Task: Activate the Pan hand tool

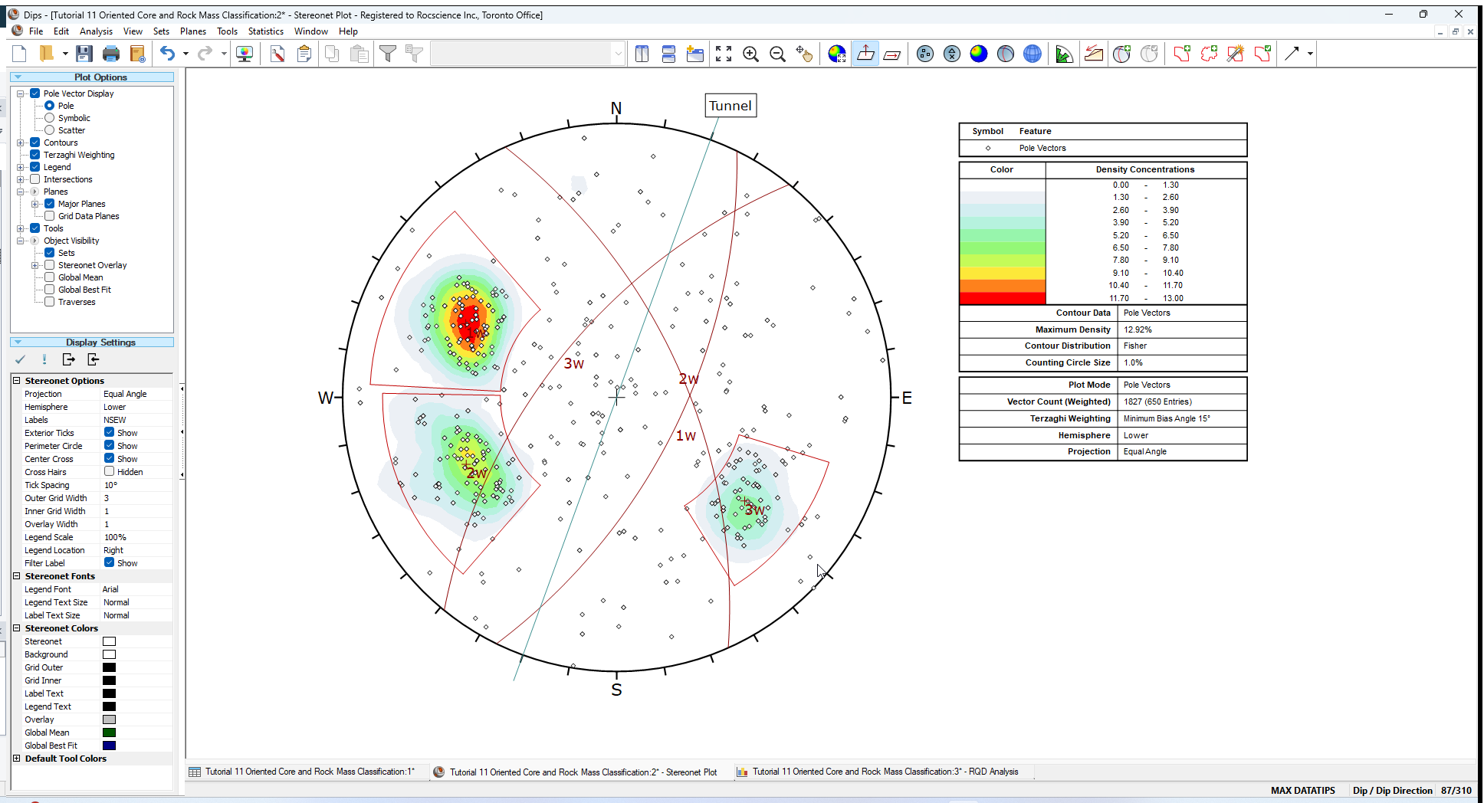Action: tap(805, 54)
